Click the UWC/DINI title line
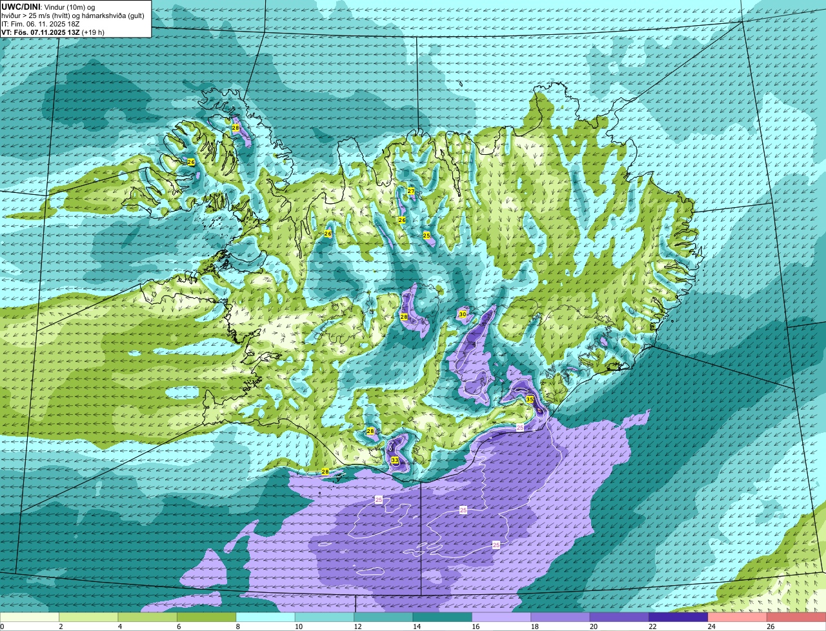 (48, 6)
